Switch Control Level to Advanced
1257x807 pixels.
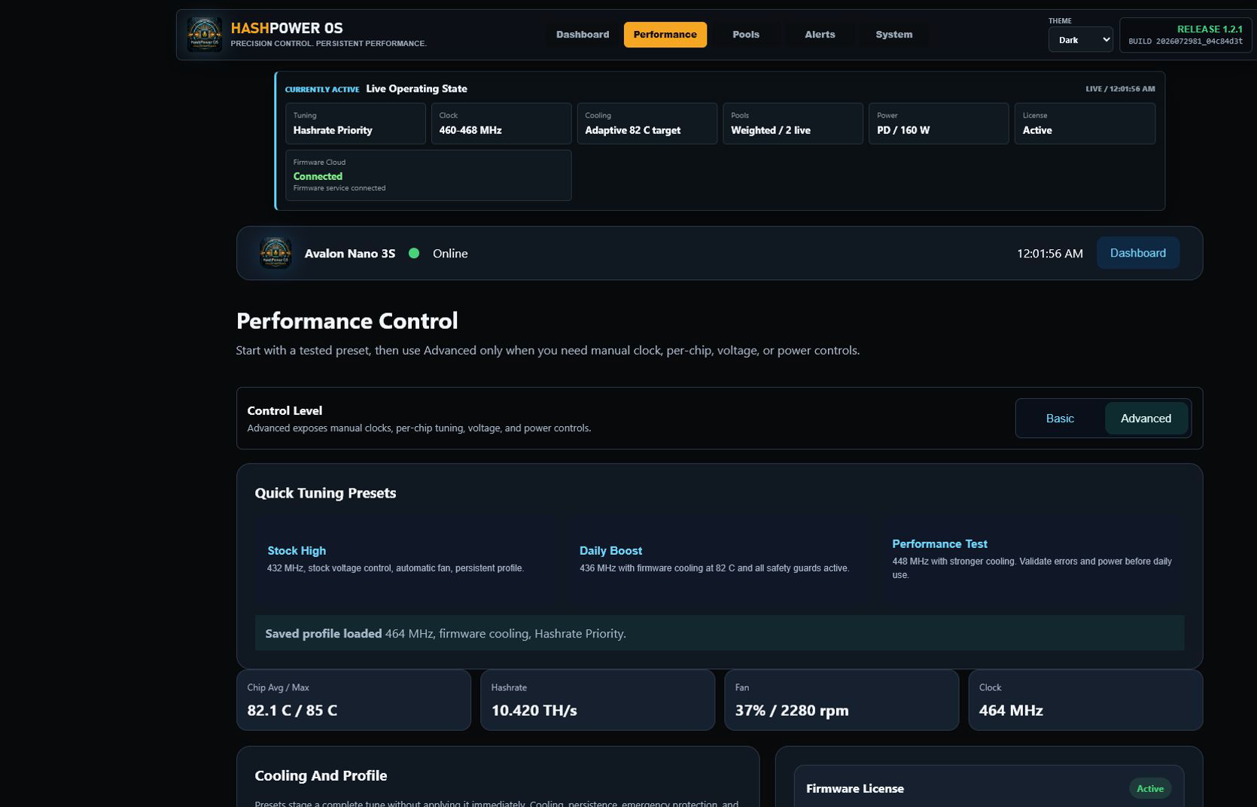tap(1146, 419)
